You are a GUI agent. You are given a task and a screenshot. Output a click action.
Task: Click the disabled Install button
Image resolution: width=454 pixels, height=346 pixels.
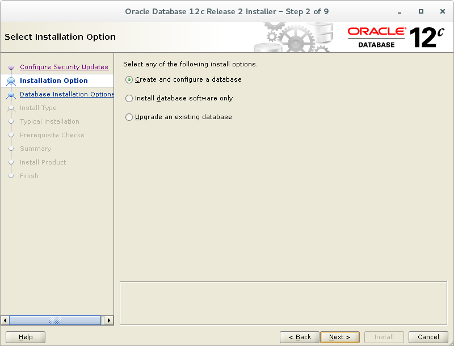[x=384, y=337]
